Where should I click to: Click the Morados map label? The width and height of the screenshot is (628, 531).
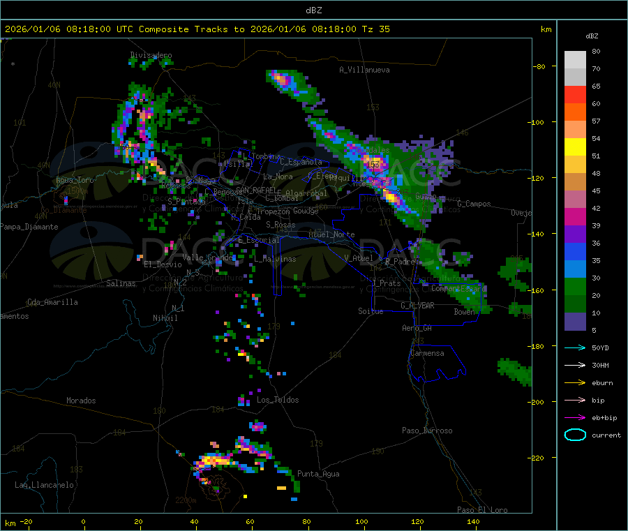coord(81,401)
